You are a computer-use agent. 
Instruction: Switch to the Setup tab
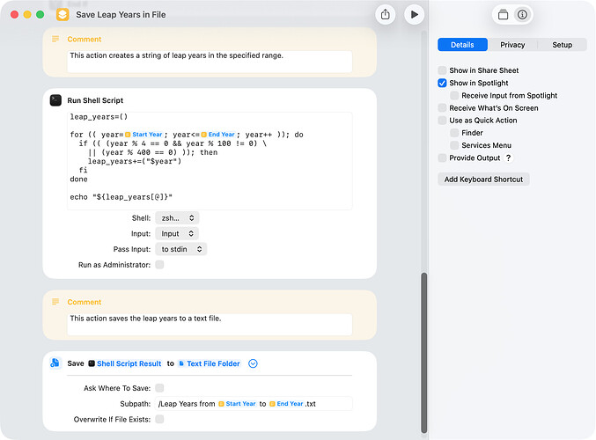[563, 45]
